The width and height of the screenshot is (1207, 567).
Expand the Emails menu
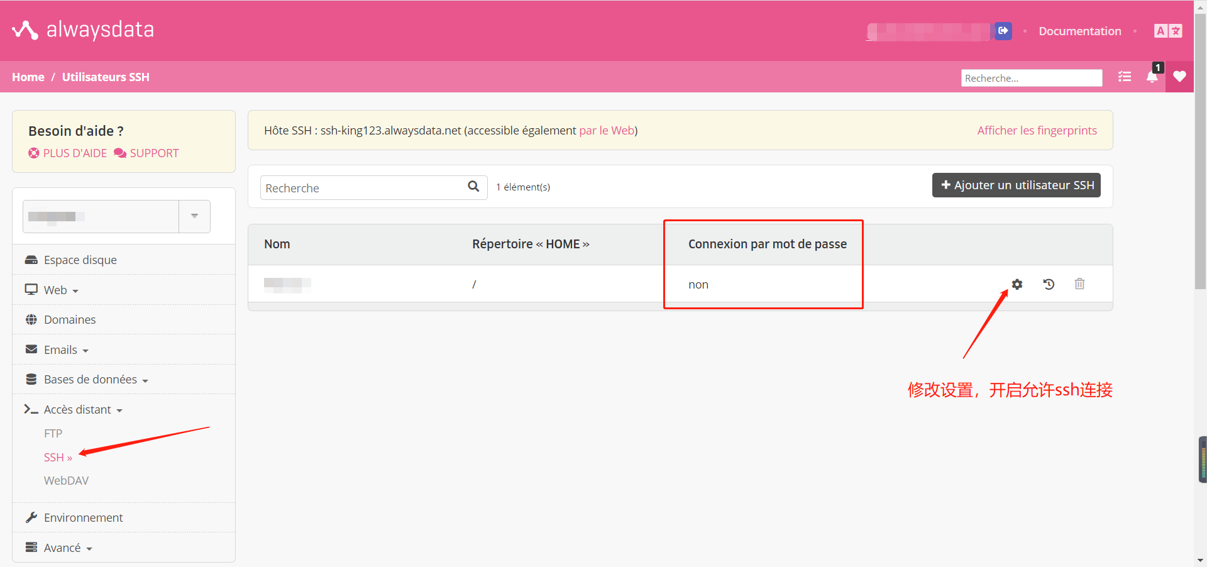click(x=66, y=350)
